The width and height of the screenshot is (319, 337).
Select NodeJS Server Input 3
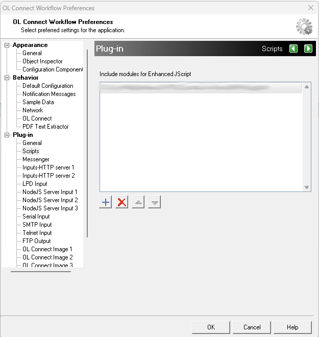coord(50,208)
